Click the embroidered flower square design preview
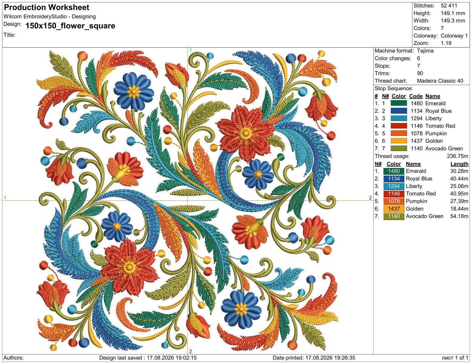The image size is (472, 364). click(x=188, y=200)
